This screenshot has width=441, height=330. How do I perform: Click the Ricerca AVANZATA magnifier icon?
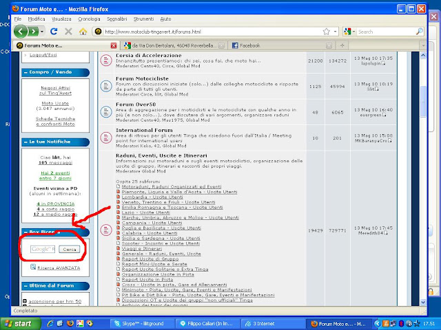tap(33, 267)
